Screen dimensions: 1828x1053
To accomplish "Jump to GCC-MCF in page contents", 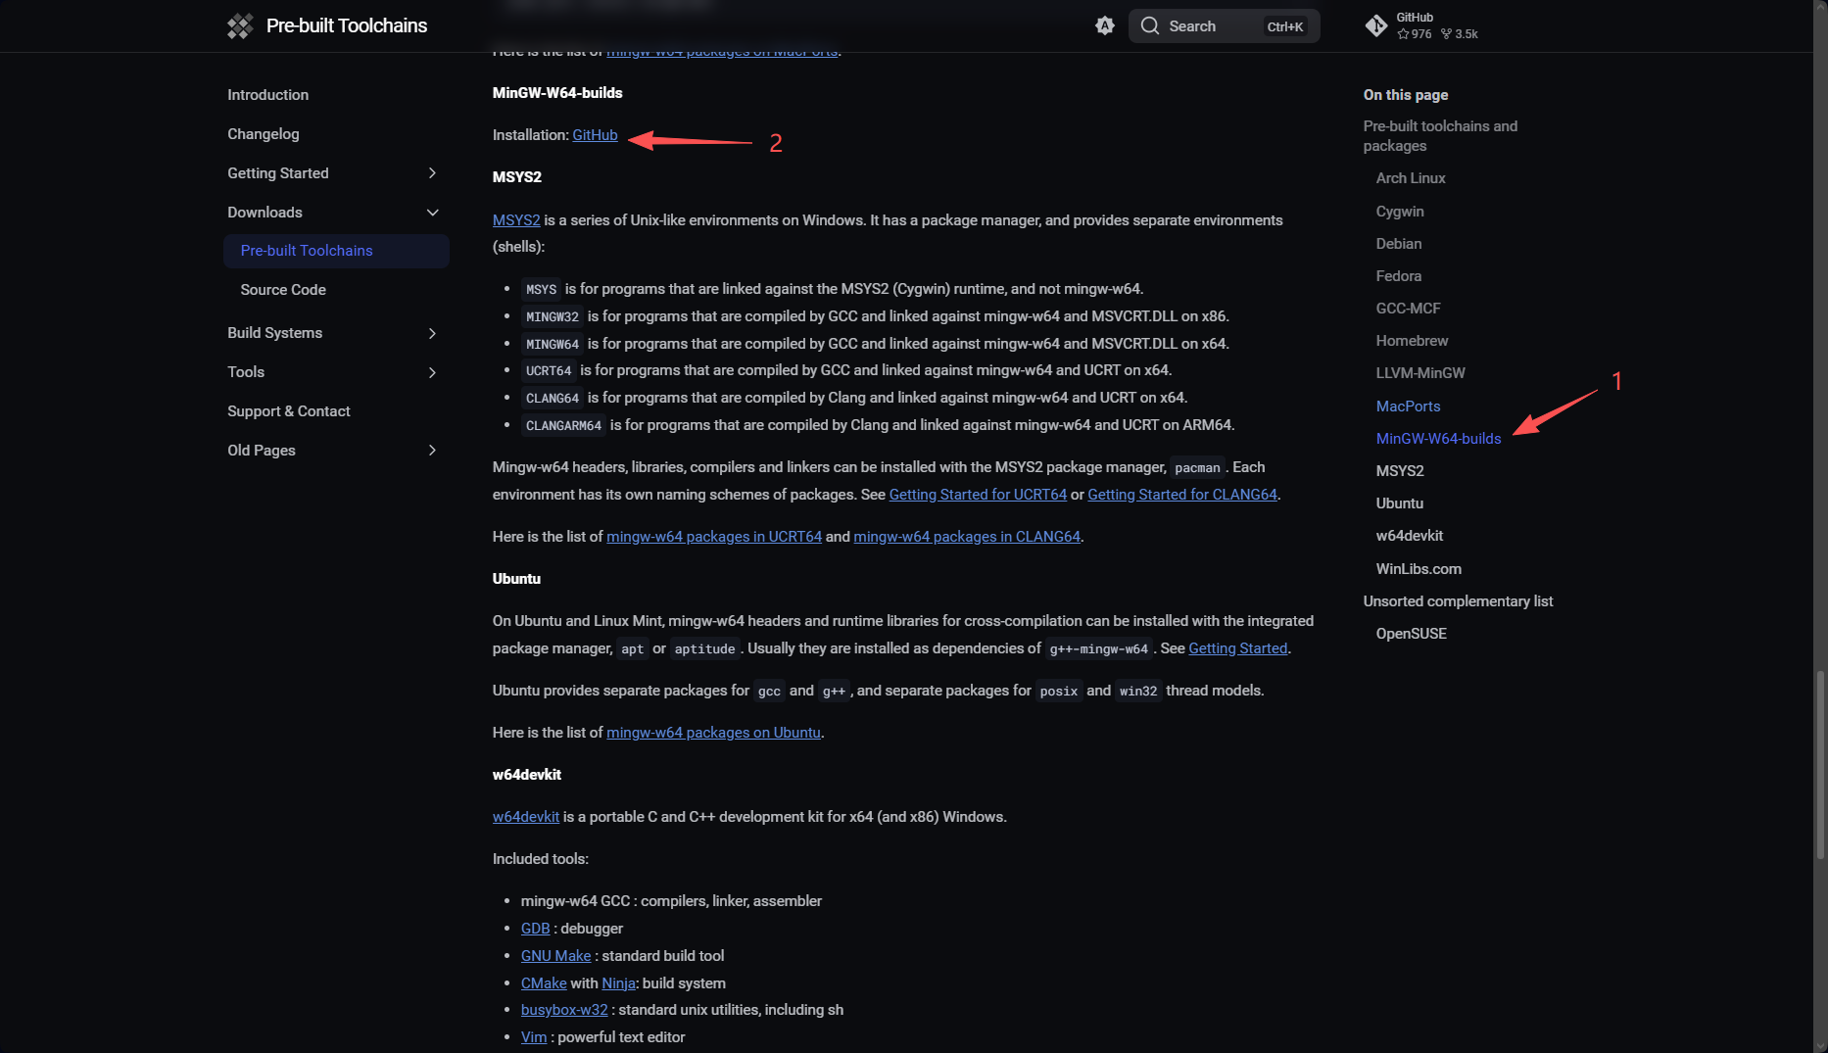I will (x=1409, y=309).
